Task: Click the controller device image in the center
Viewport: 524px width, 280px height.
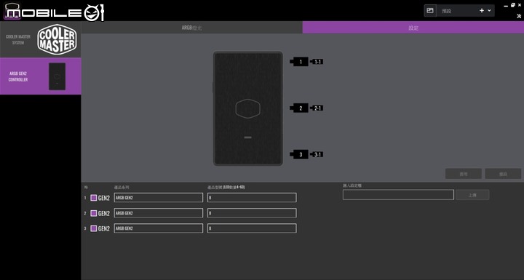Action: (x=248, y=108)
